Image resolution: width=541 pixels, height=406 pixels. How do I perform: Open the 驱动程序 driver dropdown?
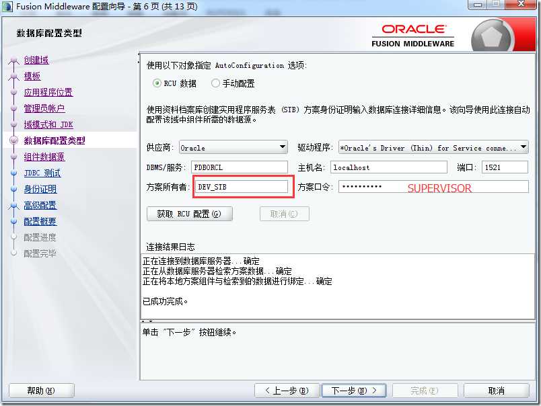[x=433, y=147]
